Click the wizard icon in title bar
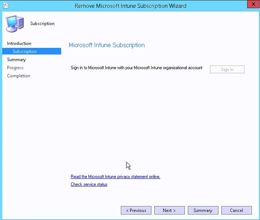Image resolution: width=260 pixels, height=220 pixels. tap(6, 6)
